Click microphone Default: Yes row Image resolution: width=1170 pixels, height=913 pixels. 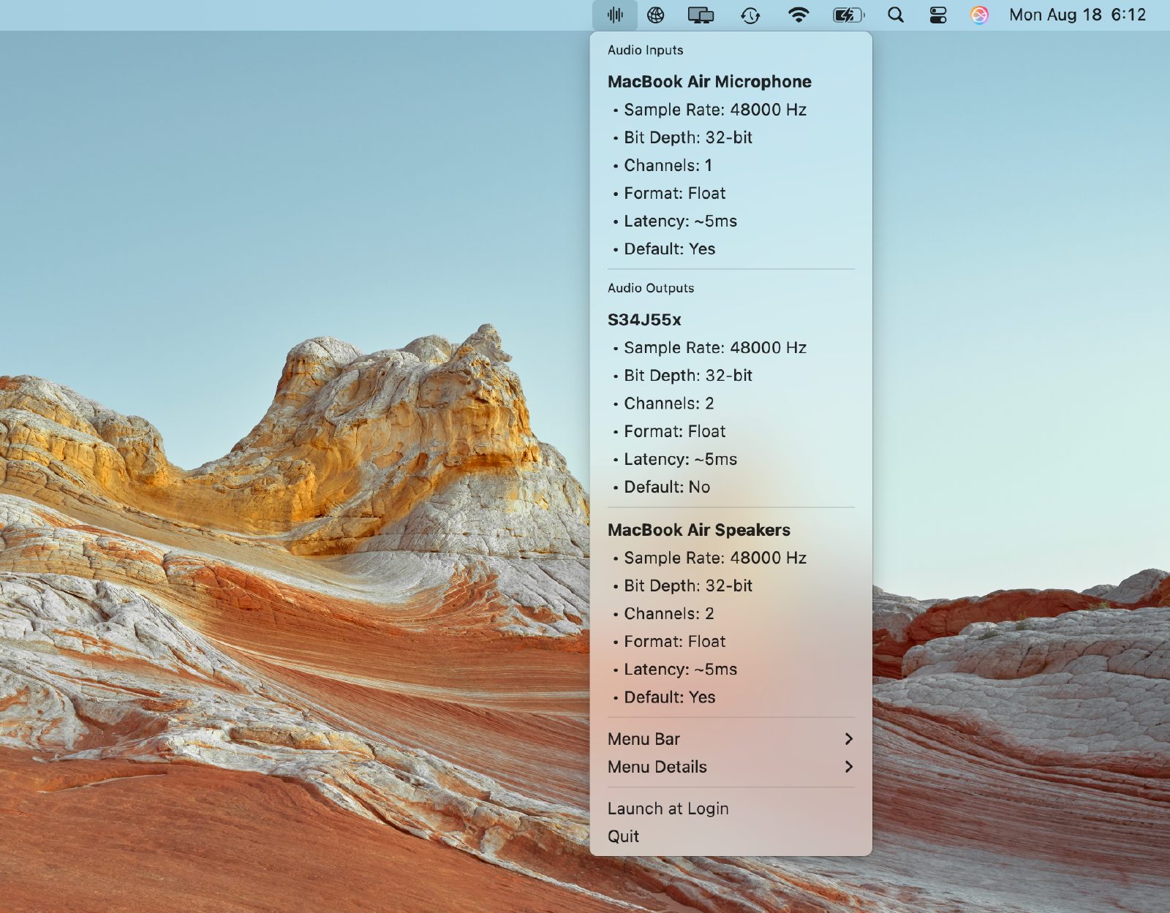click(731, 249)
